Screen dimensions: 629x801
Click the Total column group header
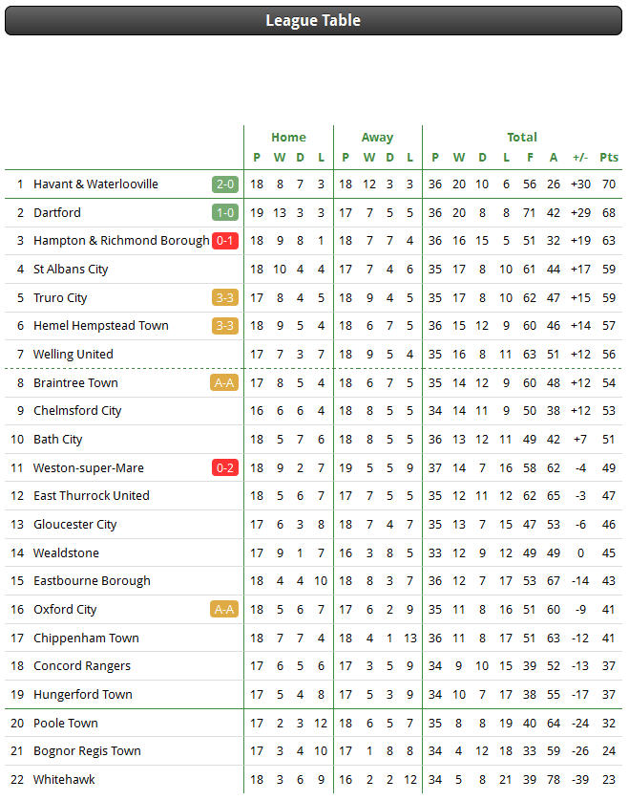point(522,138)
